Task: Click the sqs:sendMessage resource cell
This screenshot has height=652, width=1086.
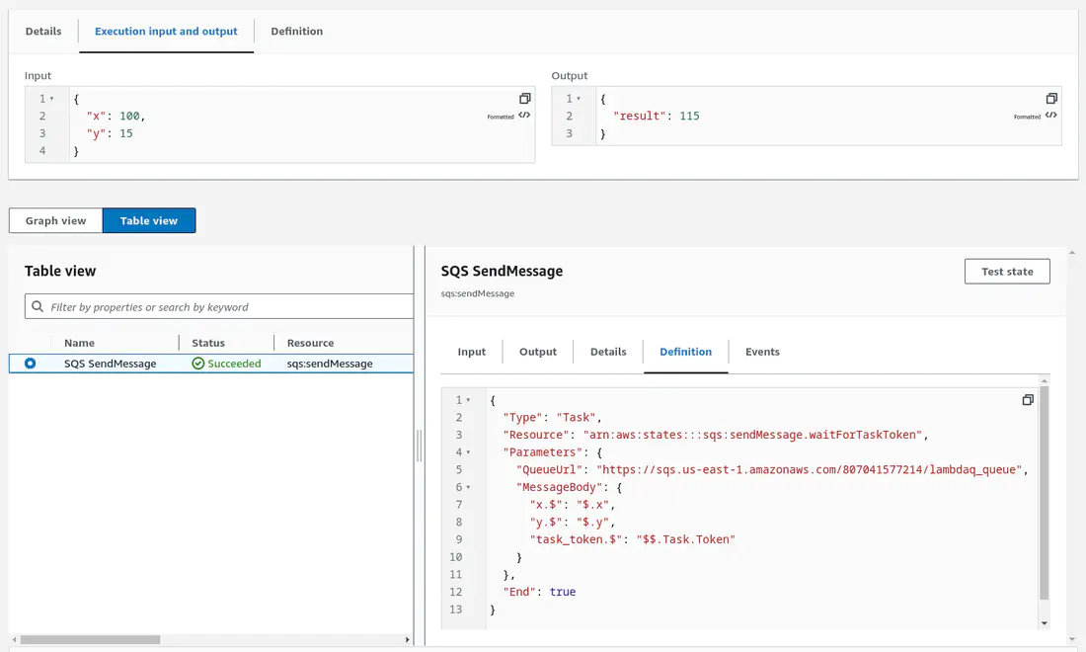Action: (330, 364)
